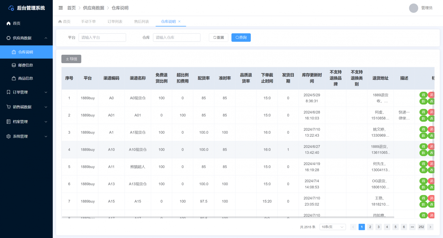Click the green 防 tag in A15 row
Image resolution: width=443 pixels, height=238 pixels.
pyautogui.click(x=423, y=204)
